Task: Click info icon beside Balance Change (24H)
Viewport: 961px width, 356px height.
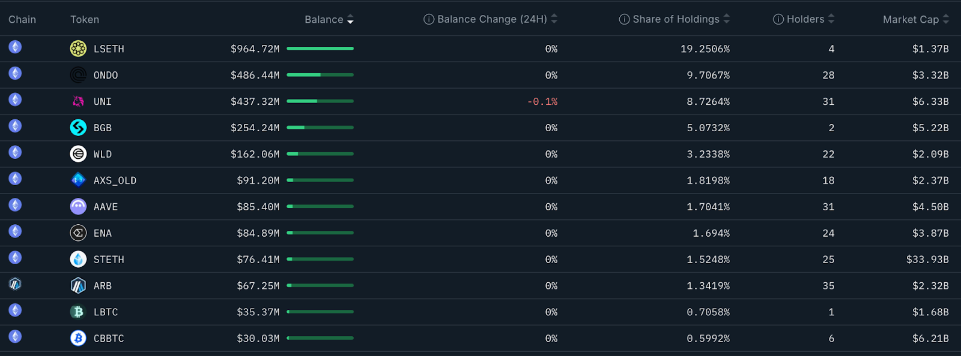Action: coord(429,19)
